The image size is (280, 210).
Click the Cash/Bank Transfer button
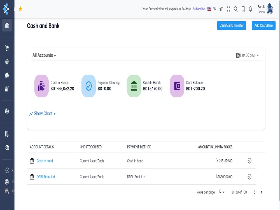(x=232, y=25)
